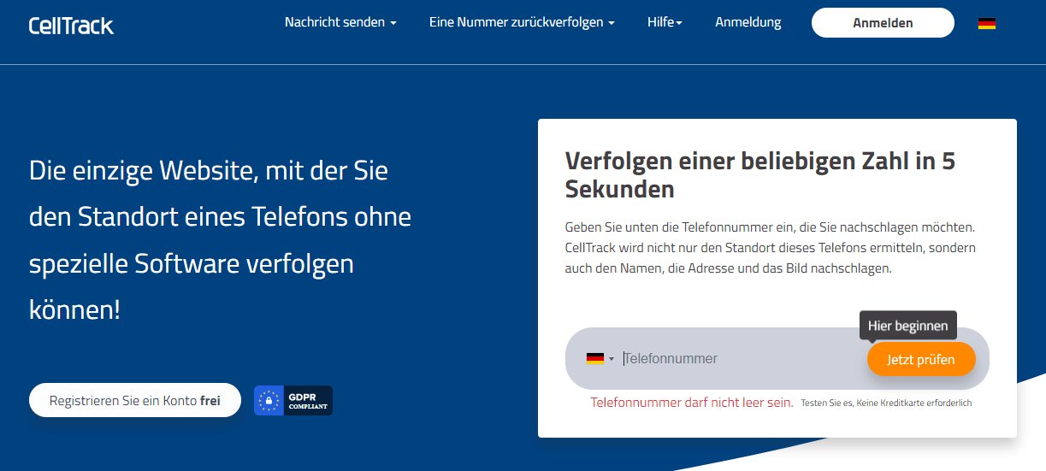Open the Hilfe dropdown menu

(x=665, y=23)
